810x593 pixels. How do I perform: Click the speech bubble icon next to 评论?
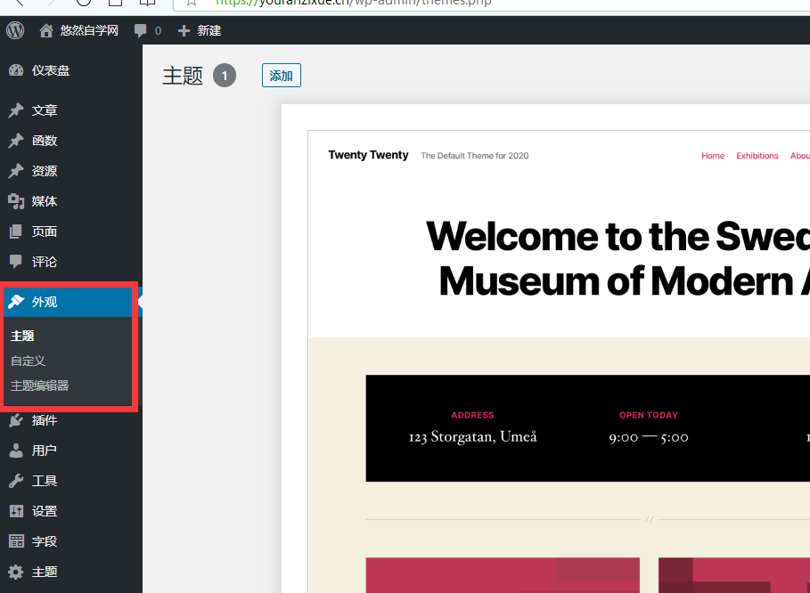coord(16,262)
